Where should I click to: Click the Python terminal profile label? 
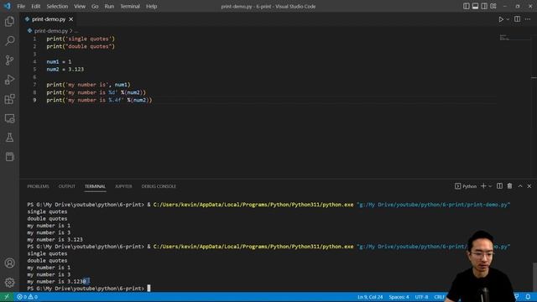pyautogui.click(x=466, y=186)
